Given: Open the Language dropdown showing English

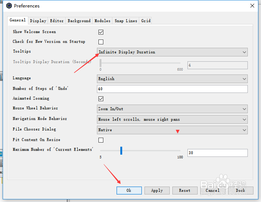Looking at the screenshot, I should pos(172,79).
